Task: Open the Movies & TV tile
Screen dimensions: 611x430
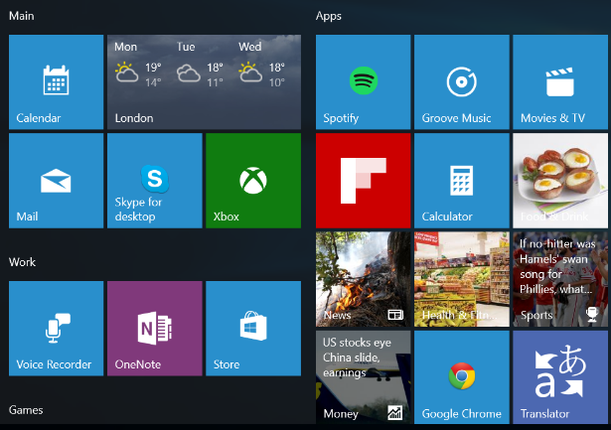Action: (x=560, y=81)
